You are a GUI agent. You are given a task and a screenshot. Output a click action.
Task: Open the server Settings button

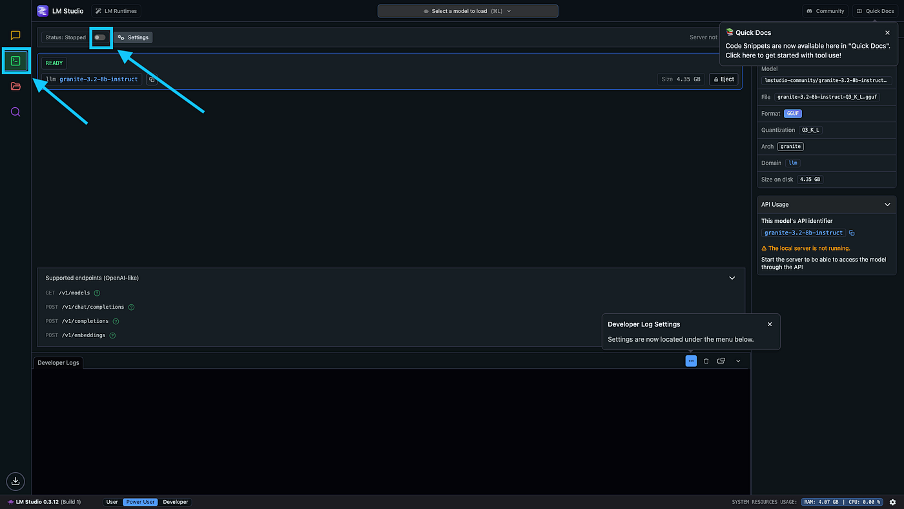(134, 37)
